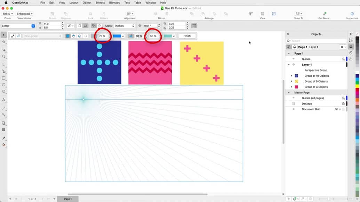Image resolution: width=360 pixels, height=202 pixels.
Task: Select the Page 1 tab at bottom
Action: 67,199
